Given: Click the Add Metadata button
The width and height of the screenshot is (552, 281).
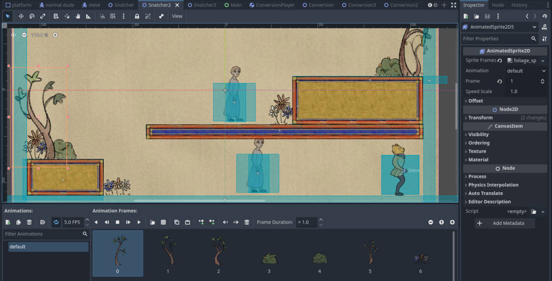Looking at the screenshot, I should coord(505,223).
